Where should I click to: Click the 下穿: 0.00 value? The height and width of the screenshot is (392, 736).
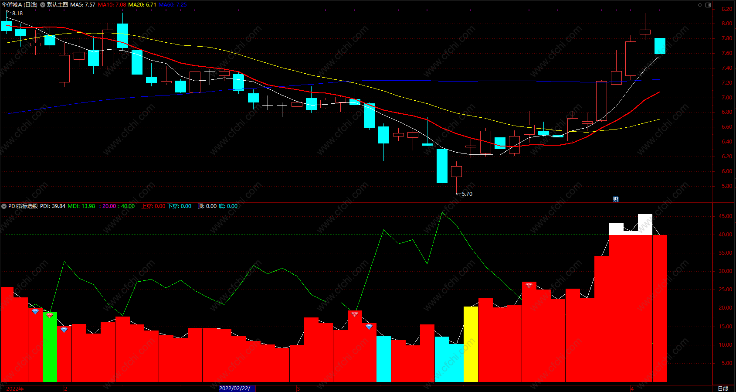click(x=180, y=206)
